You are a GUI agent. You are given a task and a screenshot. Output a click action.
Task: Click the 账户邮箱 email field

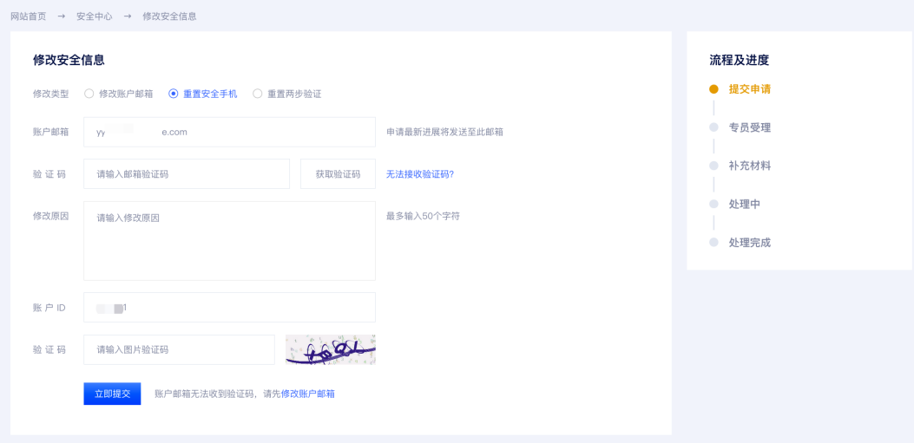(x=230, y=132)
